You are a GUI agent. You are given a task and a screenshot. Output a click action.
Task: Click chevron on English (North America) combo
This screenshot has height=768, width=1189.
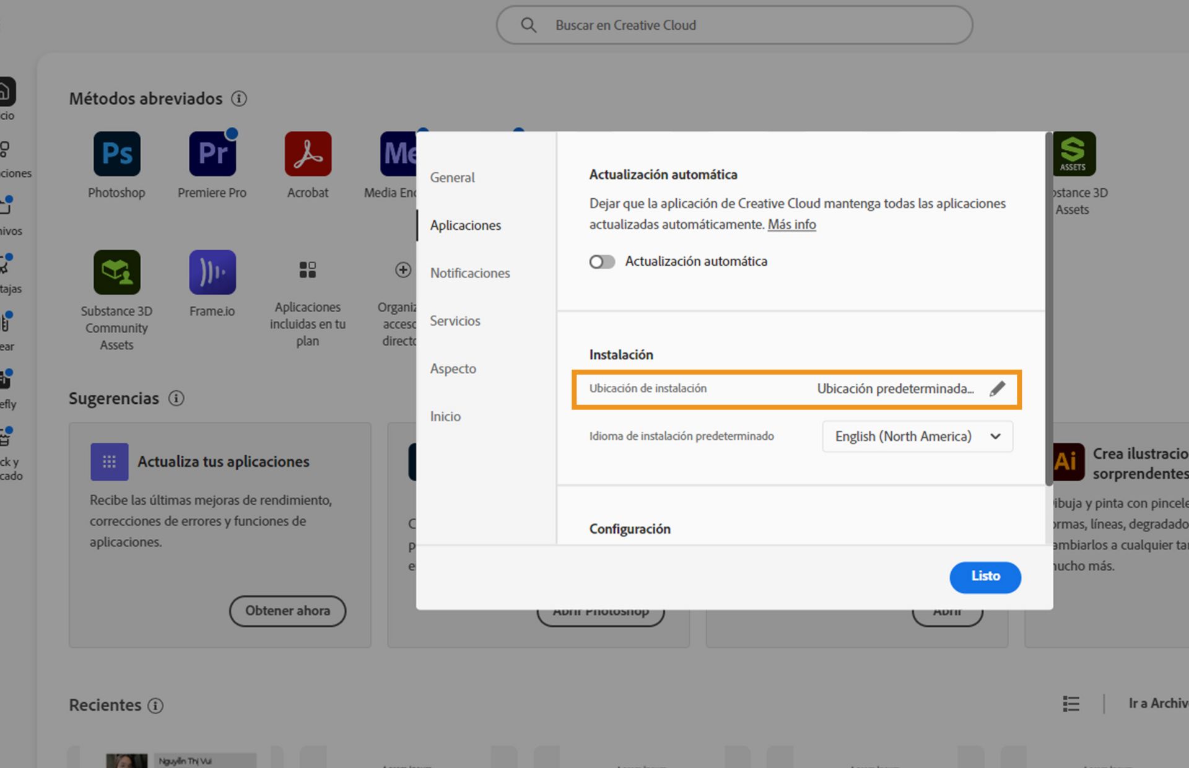(x=995, y=437)
